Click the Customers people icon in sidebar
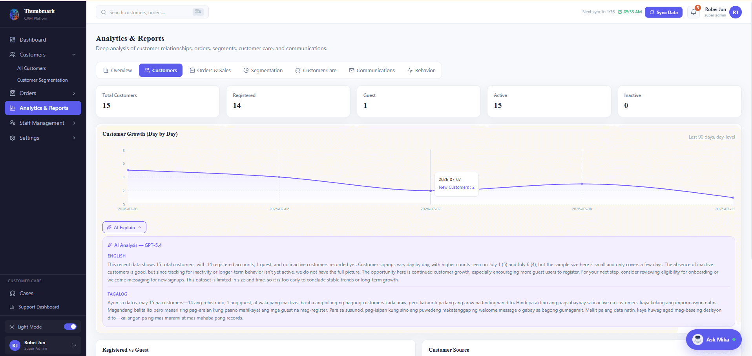 pos(13,55)
